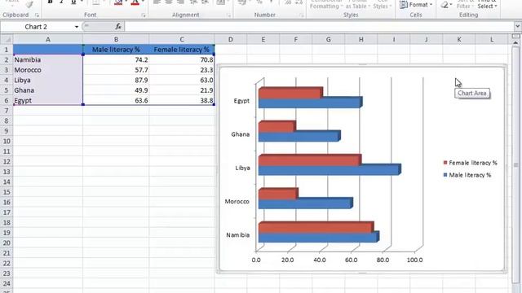Open Alignment group dialog launcher

click(228, 15)
